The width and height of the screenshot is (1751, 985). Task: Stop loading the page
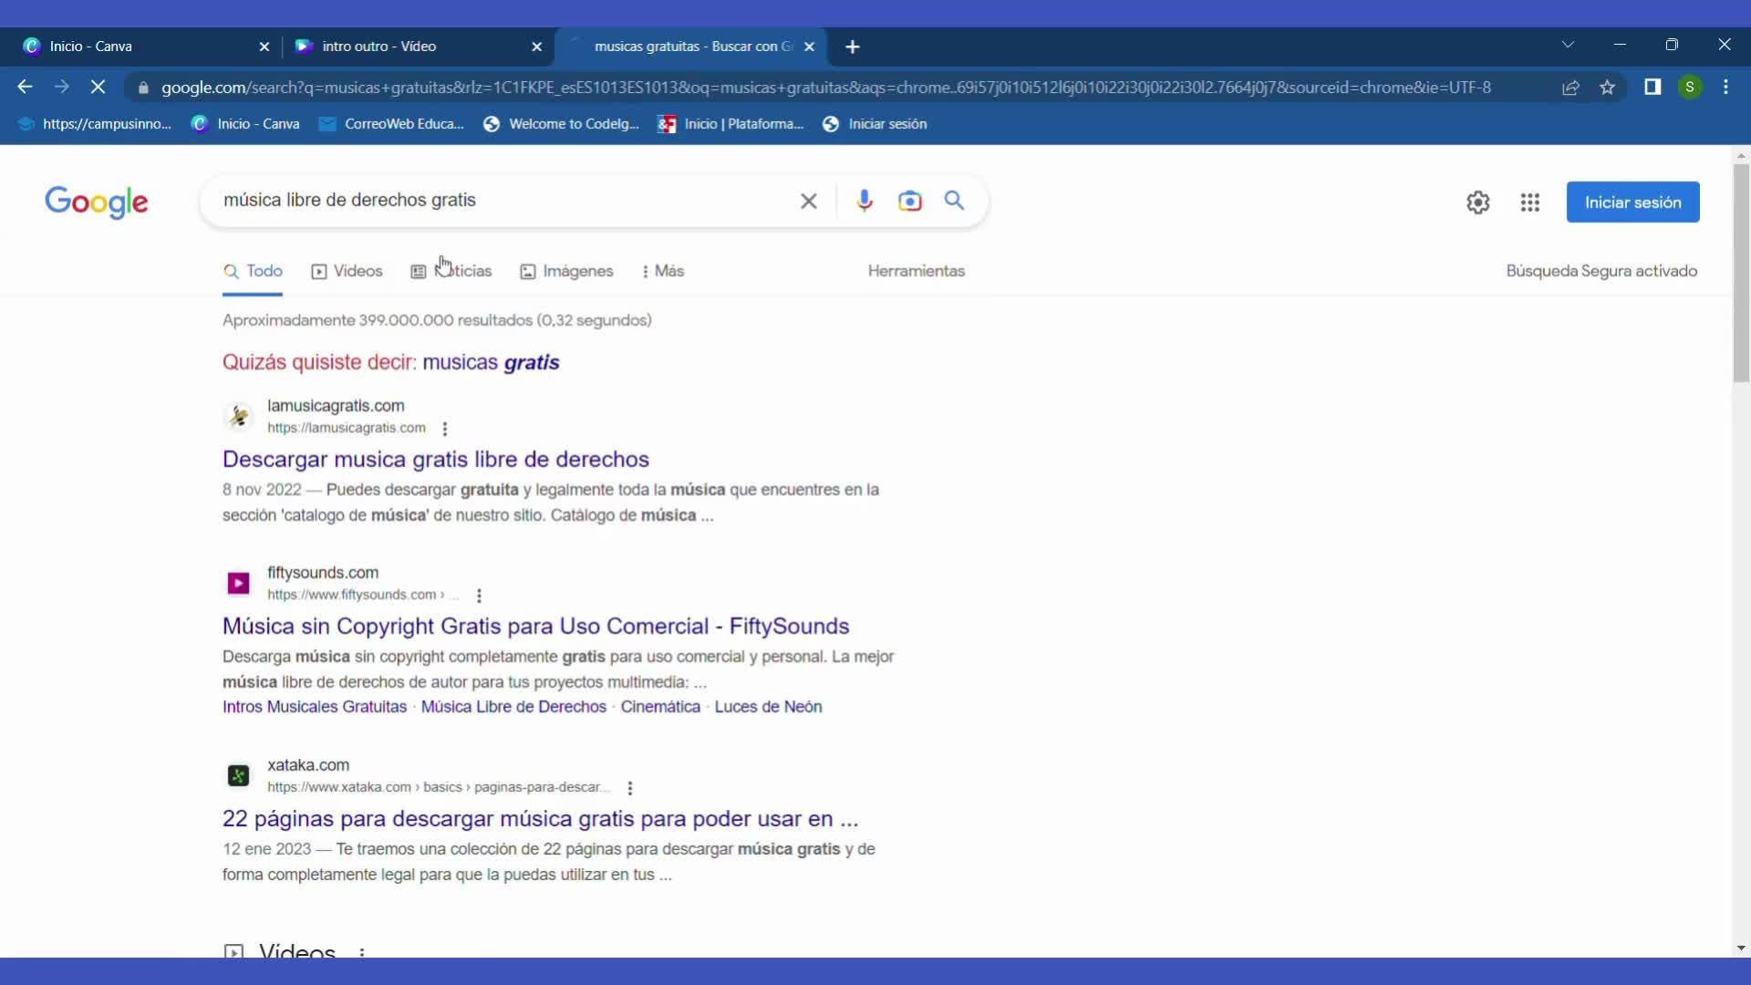98,88
